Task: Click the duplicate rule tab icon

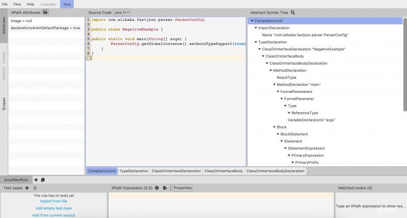Action: pyautogui.click(x=43, y=180)
